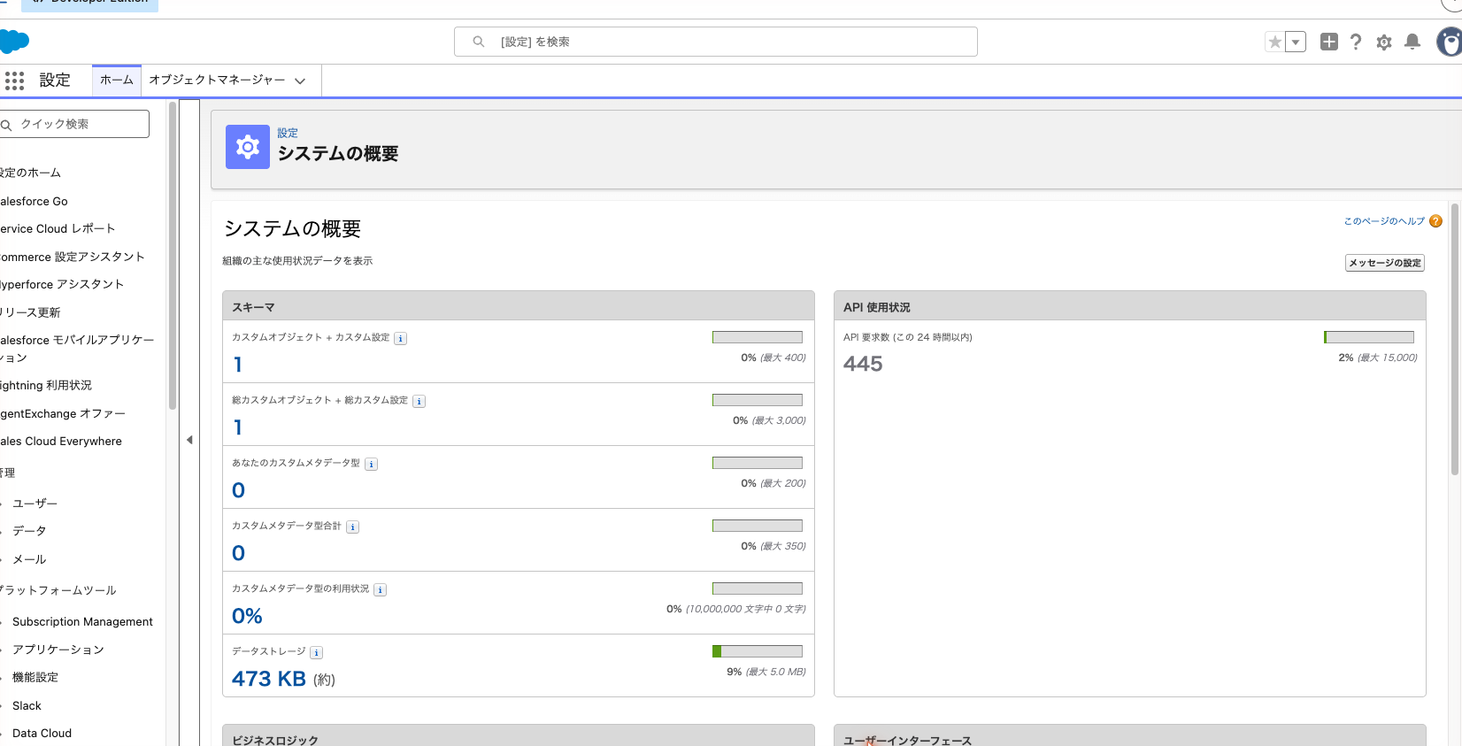This screenshot has width=1462, height=746.
Task: Open the setup gear icon menu
Action: pos(1384,42)
